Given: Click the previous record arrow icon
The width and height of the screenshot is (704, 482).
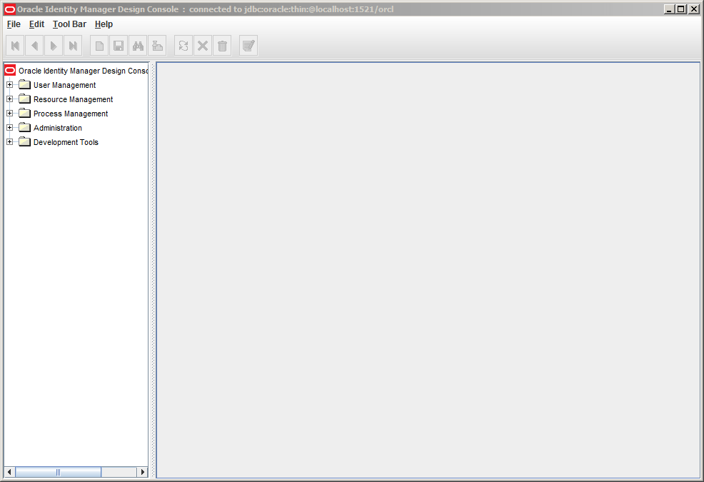Looking at the screenshot, I should tap(34, 46).
